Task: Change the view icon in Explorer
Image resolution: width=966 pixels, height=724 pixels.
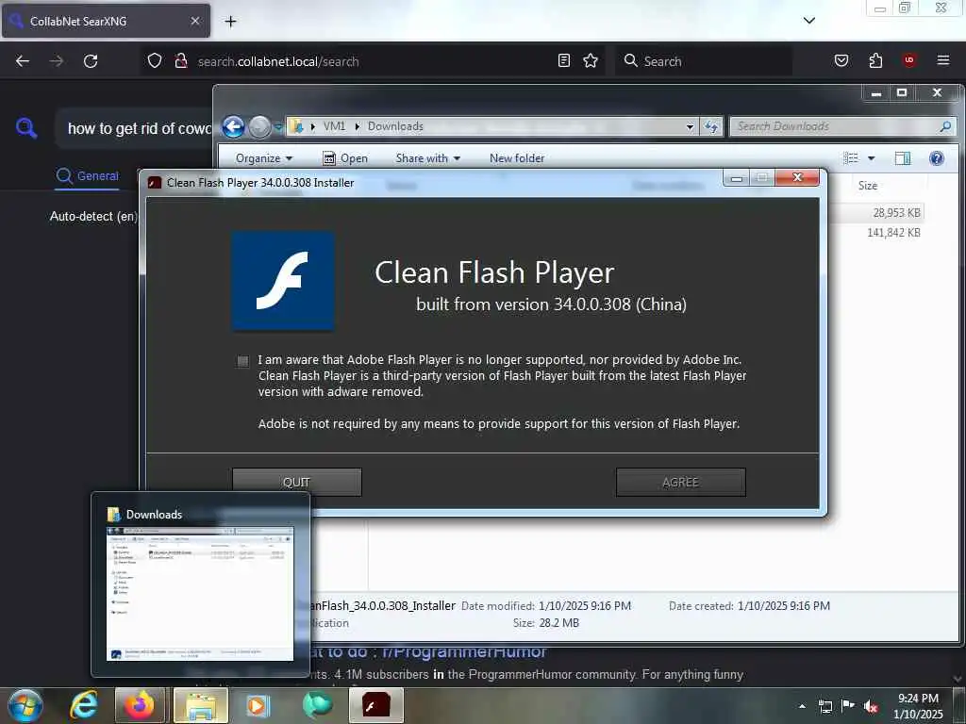Action: 851,158
